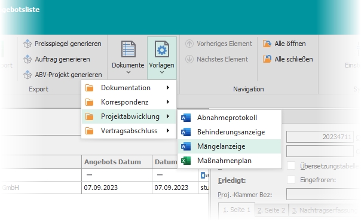Screen dimensions: 361x221
Task: Click the Vorlagen gear document icon
Action: coord(162,49)
